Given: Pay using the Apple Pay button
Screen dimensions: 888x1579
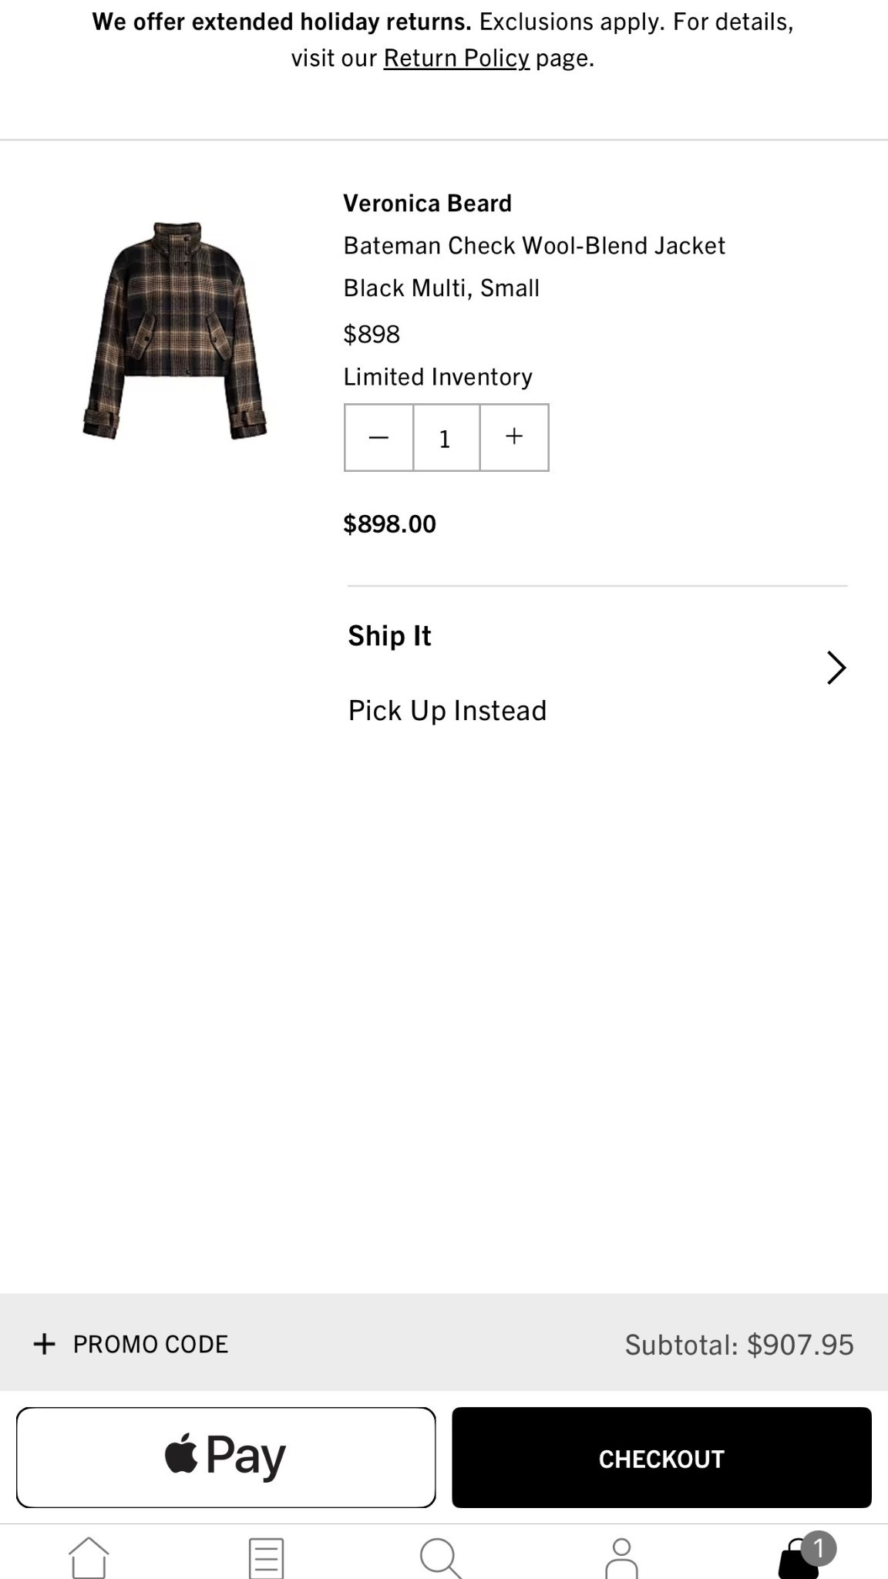Looking at the screenshot, I should (x=226, y=1457).
